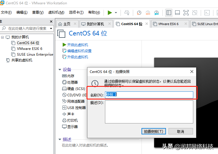The image size is (218, 154).
Task: Click the unity mode toolbar icon
Action: pos(195,13)
